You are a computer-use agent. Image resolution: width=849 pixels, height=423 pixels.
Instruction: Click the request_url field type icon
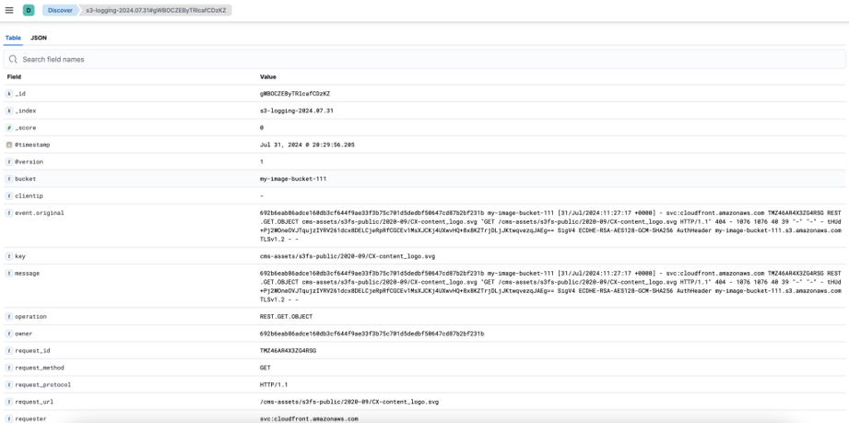8,402
